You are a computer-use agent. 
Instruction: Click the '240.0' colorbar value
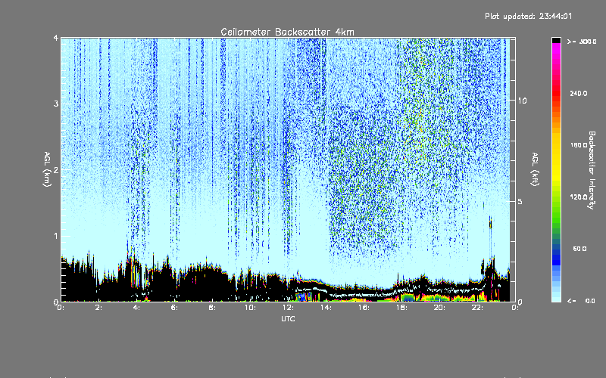point(579,93)
